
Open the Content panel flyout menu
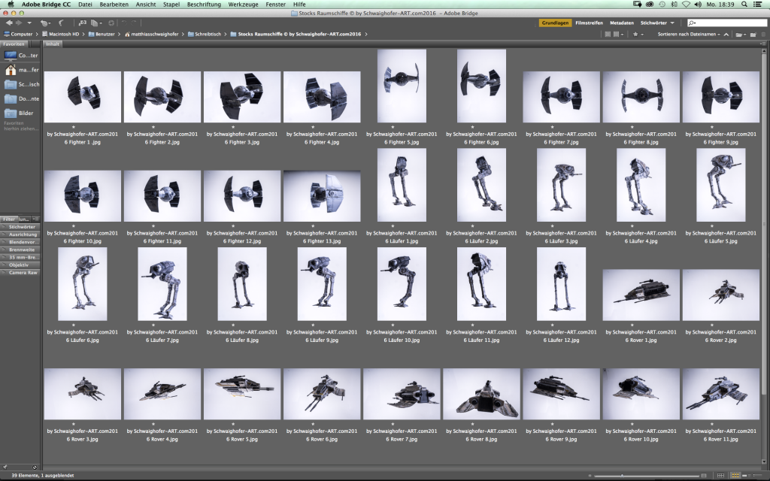[x=763, y=44]
